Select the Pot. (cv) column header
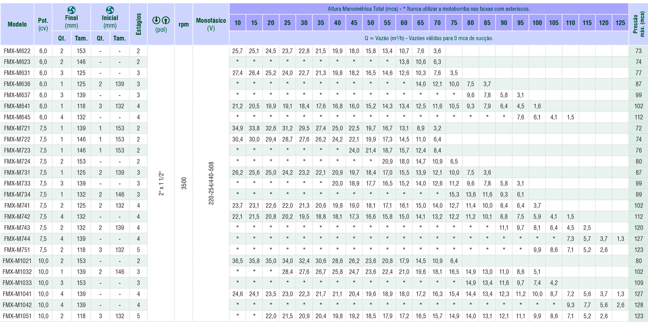 click(x=43, y=24)
